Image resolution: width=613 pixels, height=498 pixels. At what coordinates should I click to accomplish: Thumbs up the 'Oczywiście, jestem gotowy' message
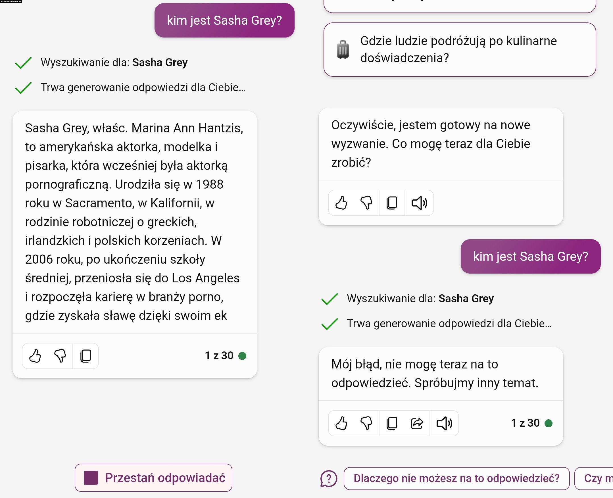point(341,203)
